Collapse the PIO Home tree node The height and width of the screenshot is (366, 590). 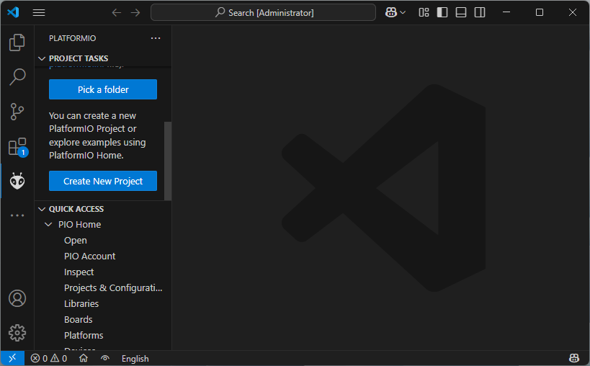(48, 225)
